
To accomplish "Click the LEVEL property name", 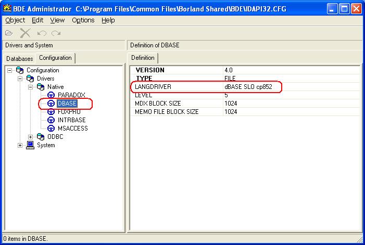I will point(143,95).
